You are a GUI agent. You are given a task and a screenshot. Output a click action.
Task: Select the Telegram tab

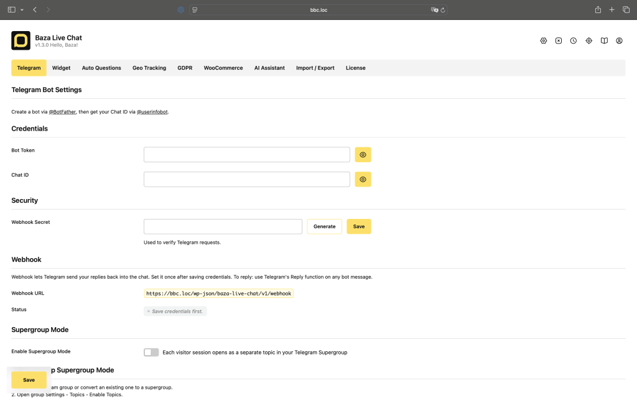pos(29,68)
